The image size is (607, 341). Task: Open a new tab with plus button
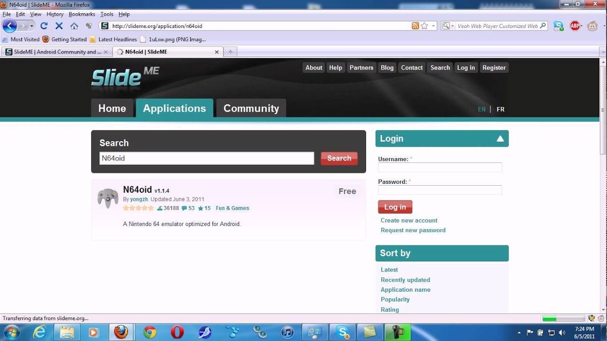pyautogui.click(x=230, y=52)
